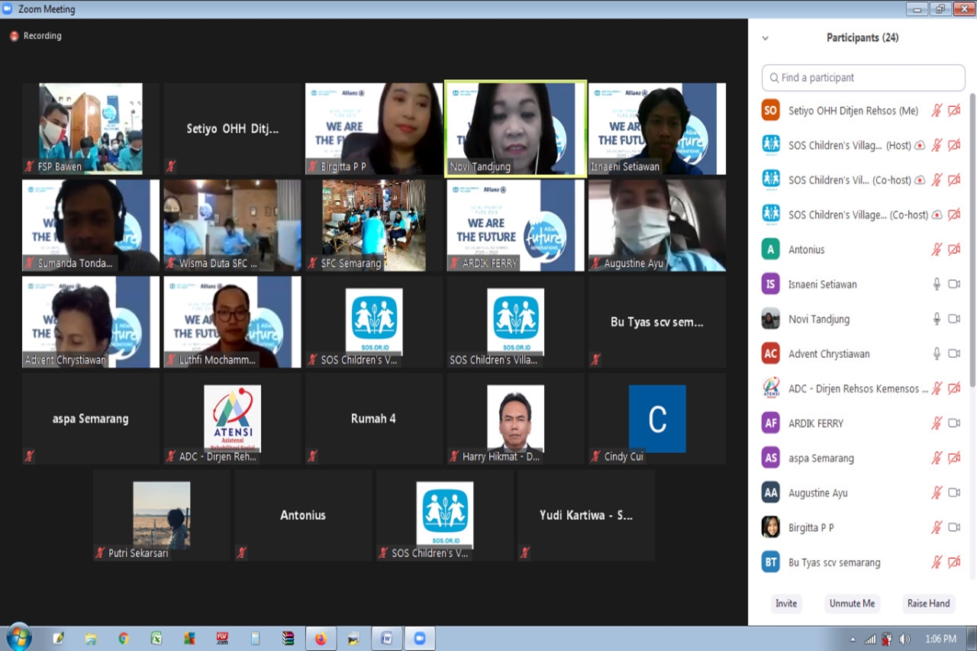Show hidden system tray icons arrow
Viewport: 977px width, 651px height.
(853, 639)
